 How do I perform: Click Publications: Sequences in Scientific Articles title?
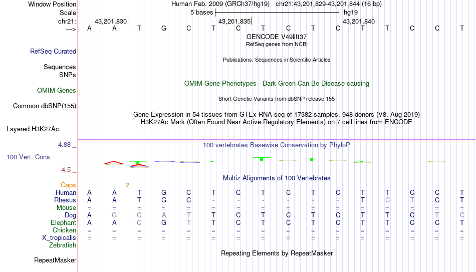point(277,60)
